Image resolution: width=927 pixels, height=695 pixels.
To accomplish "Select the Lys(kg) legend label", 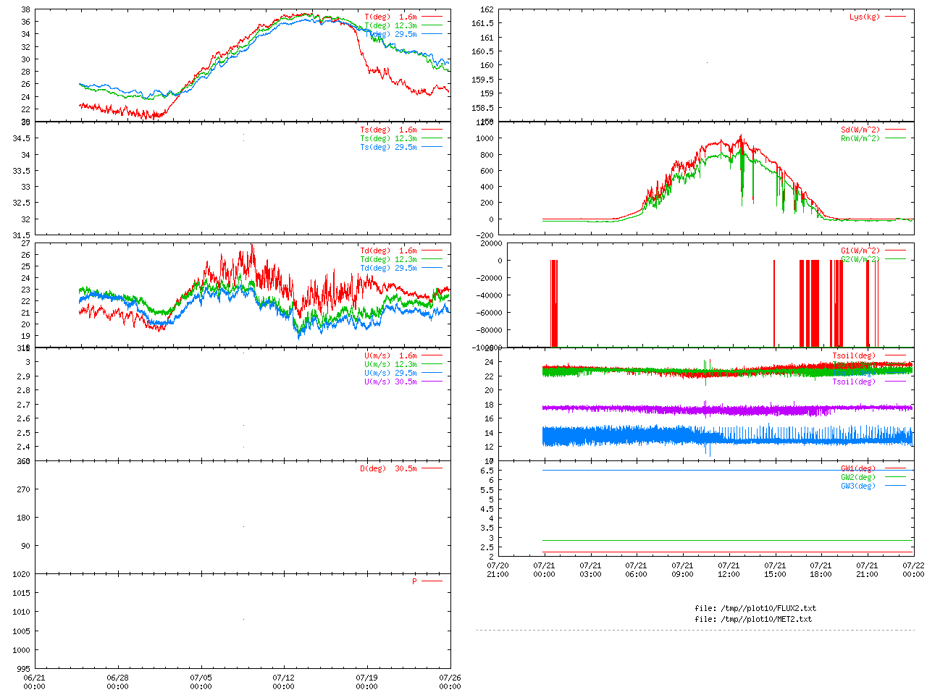I will coord(864,17).
